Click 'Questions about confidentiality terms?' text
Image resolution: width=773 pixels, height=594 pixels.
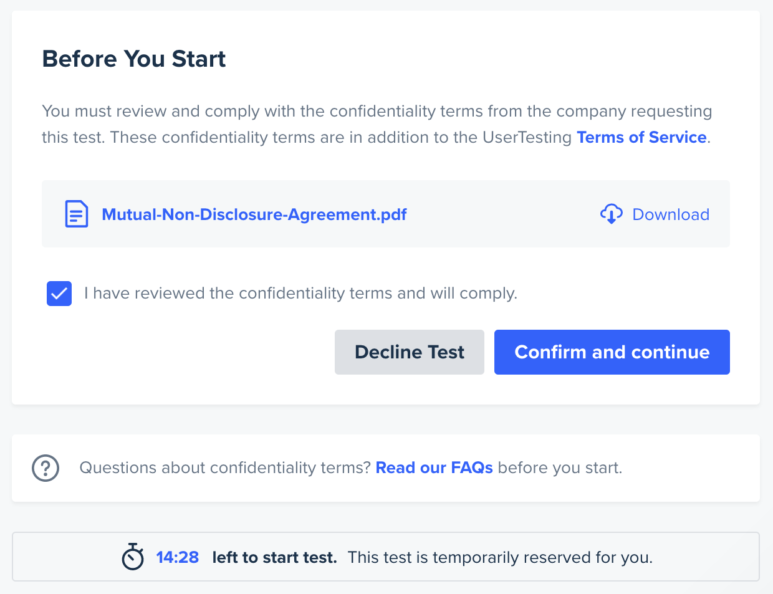[x=225, y=468]
